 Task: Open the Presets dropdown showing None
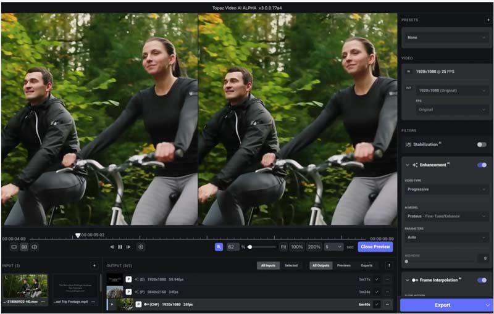[x=446, y=38]
